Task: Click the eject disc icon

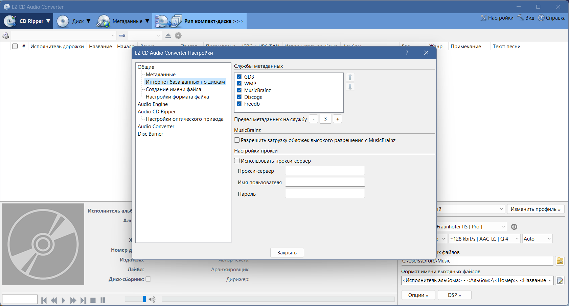Action: click(168, 35)
